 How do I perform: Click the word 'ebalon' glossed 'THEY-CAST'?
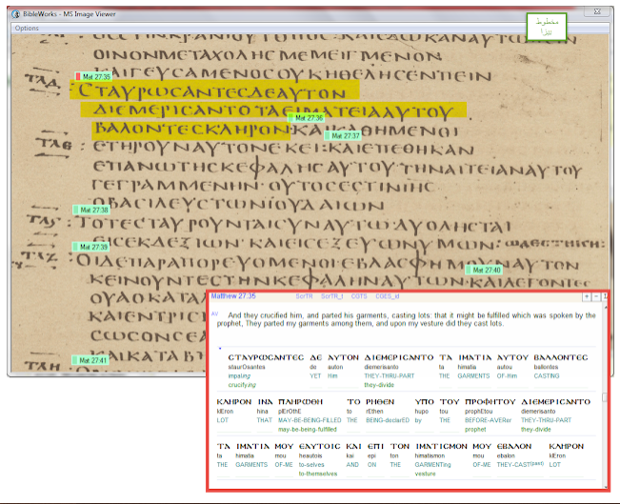pyautogui.click(x=506, y=455)
